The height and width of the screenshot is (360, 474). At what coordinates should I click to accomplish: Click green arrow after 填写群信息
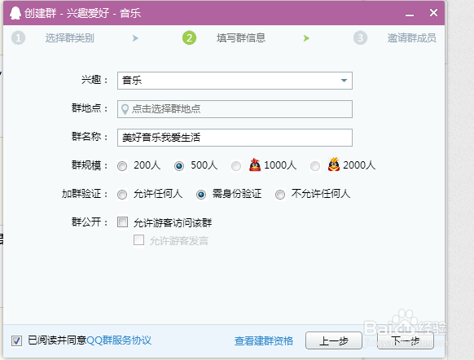306,38
